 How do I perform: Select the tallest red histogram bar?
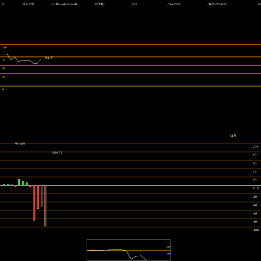[45, 206]
